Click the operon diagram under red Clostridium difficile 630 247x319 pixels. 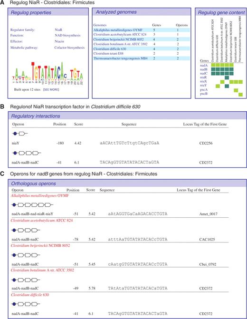pyautogui.click(x=26, y=304)
